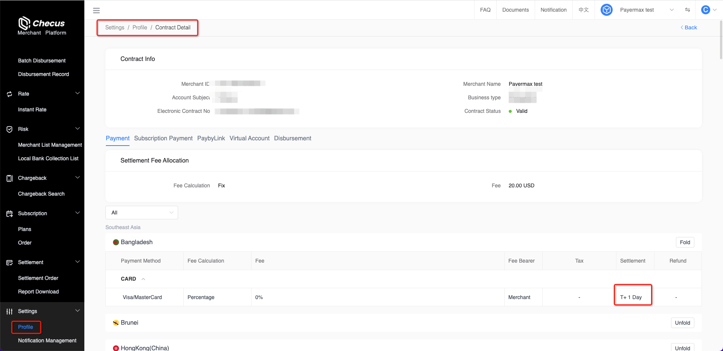
Task: Click the blue cube merchant icon
Action: [x=606, y=10]
